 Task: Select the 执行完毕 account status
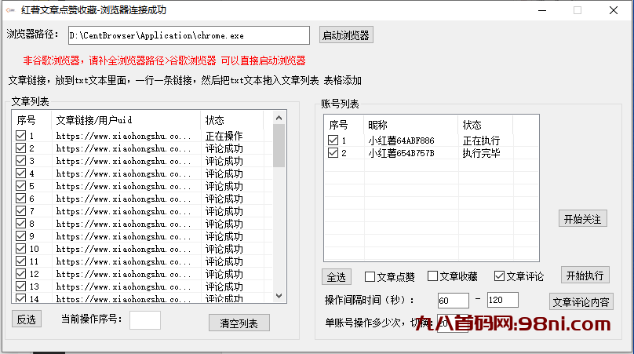pyautogui.click(x=481, y=153)
